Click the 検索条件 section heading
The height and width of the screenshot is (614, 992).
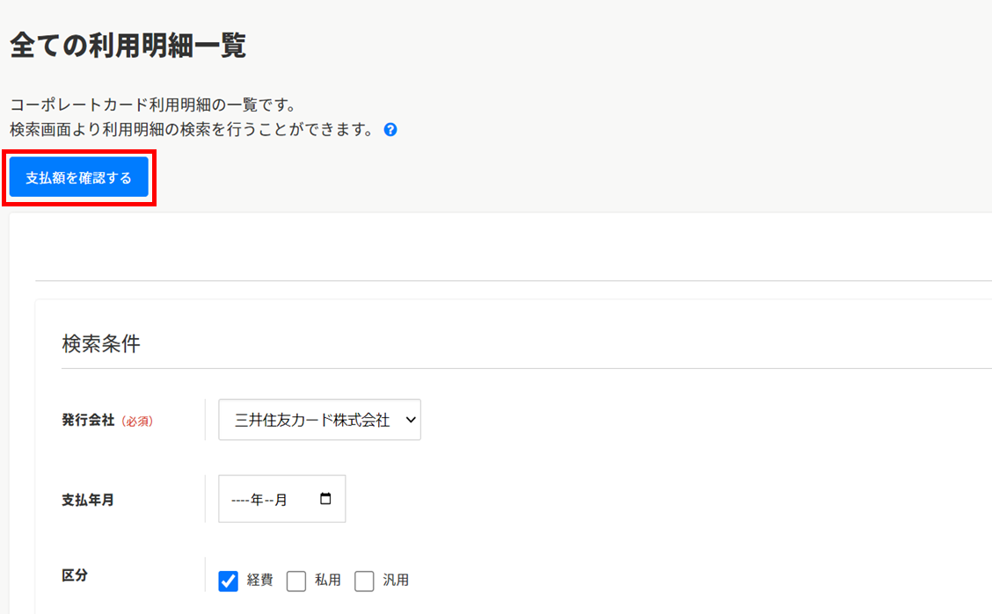[101, 343]
